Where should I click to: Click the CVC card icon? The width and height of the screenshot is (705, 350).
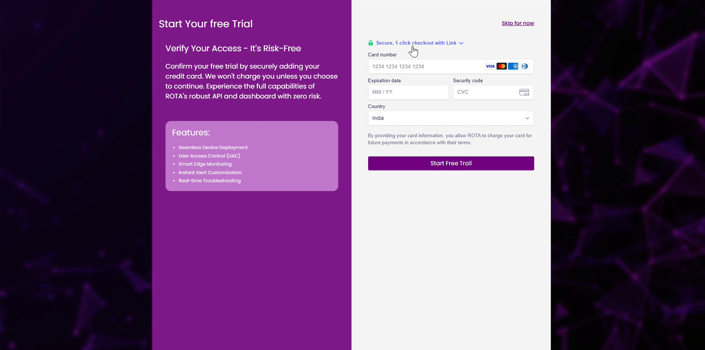524,92
